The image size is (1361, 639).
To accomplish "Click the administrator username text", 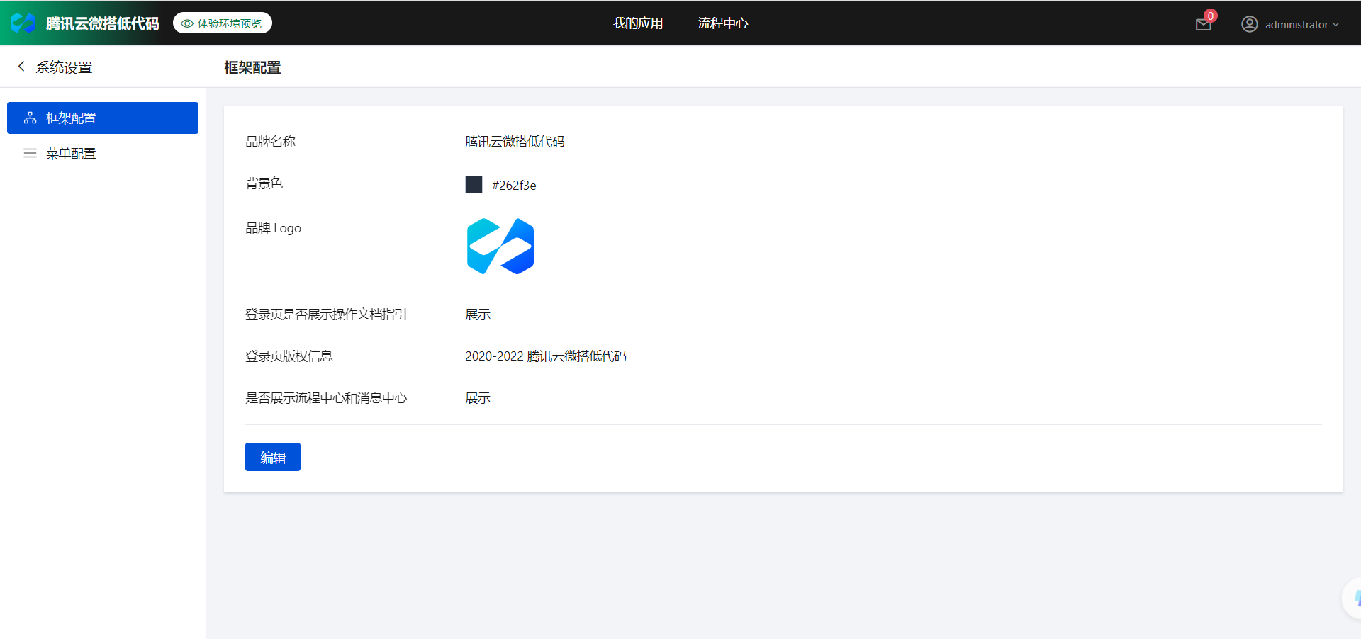I will point(1296,25).
